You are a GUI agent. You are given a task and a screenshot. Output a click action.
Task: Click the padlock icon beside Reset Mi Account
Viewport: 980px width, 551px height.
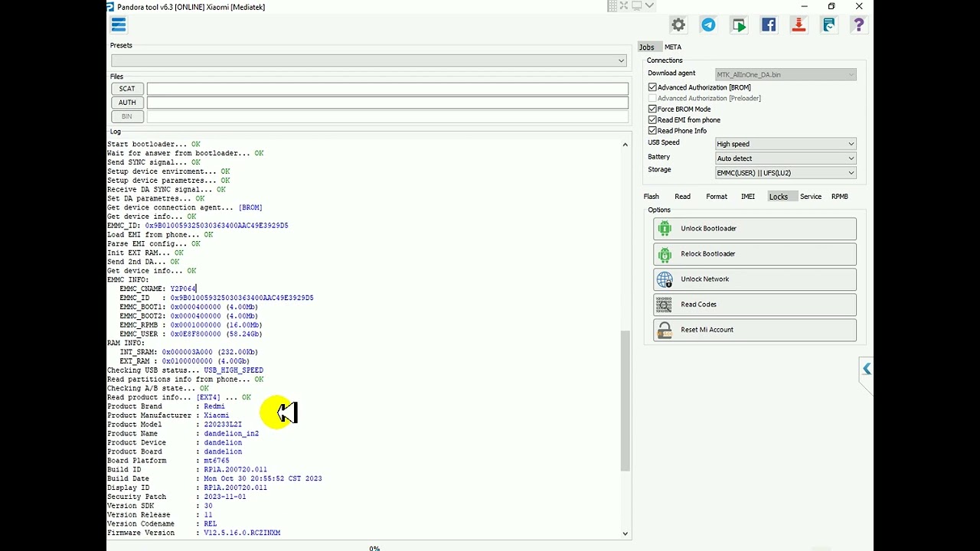tap(665, 329)
